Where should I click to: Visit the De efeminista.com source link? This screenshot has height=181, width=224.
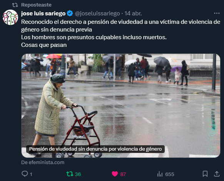click(43, 163)
